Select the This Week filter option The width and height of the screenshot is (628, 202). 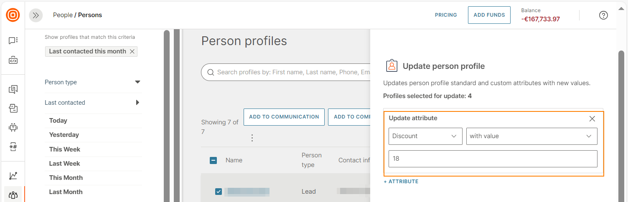pyautogui.click(x=65, y=149)
